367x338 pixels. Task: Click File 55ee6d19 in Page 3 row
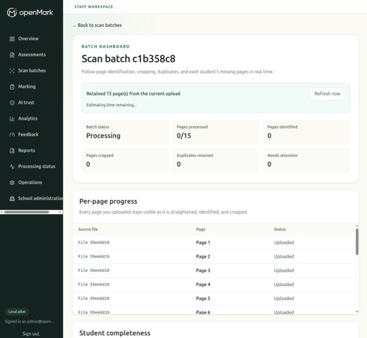pyautogui.click(x=94, y=271)
